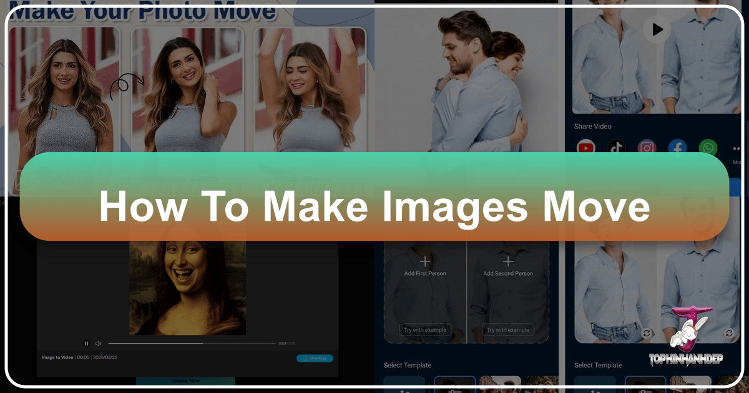The width and height of the screenshot is (749, 393).
Task: Click Try with example for the first person
Action: coord(425,329)
